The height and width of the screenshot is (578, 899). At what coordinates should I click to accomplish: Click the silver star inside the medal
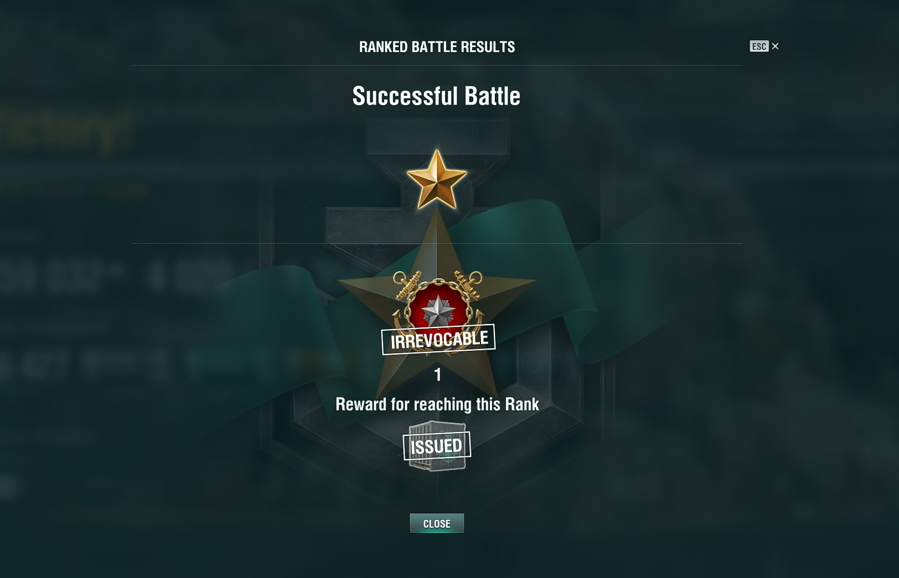(x=438, y=311)
